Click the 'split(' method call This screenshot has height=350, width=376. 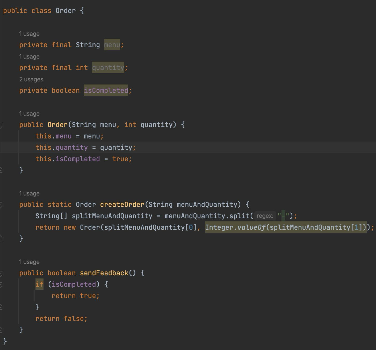click(241, 216)
